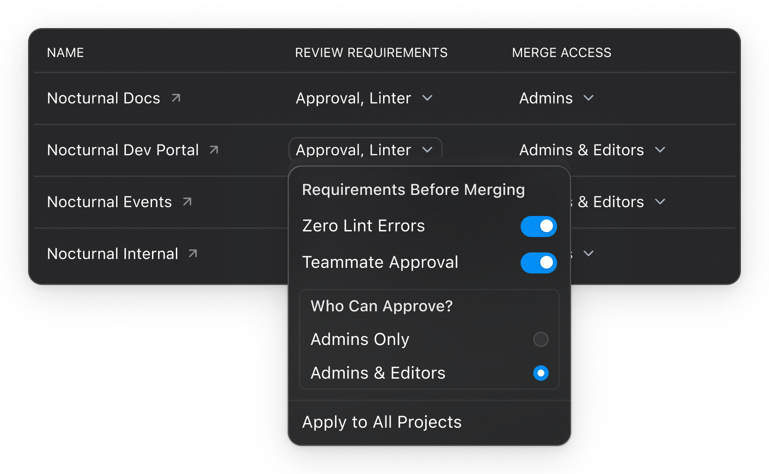Open Nocturnal Docs external link arrow
Image resolution: width=769 pixels, height=474 pixels.
click(176, 98)
